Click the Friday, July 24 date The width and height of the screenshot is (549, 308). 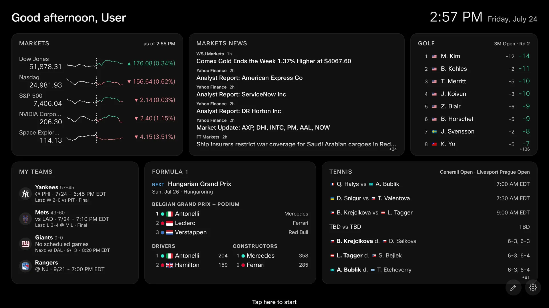pos(512,19)
